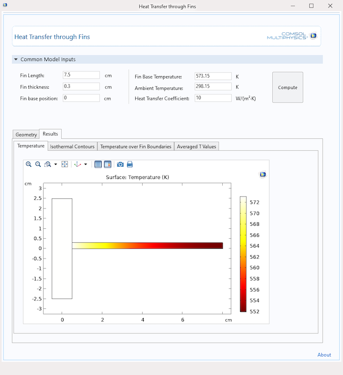Click the print plot icon
The width and height of the screenshot is (343, 375).
click(x=130, y=164)
